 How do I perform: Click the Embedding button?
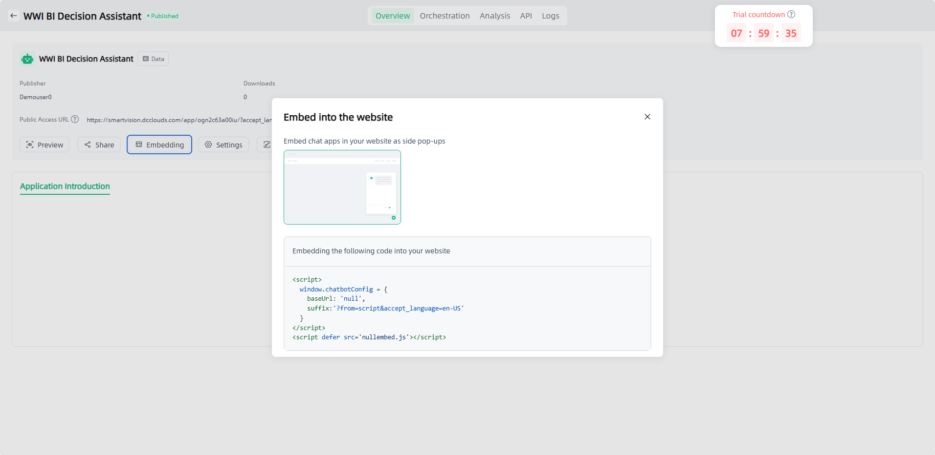[159, 145]
